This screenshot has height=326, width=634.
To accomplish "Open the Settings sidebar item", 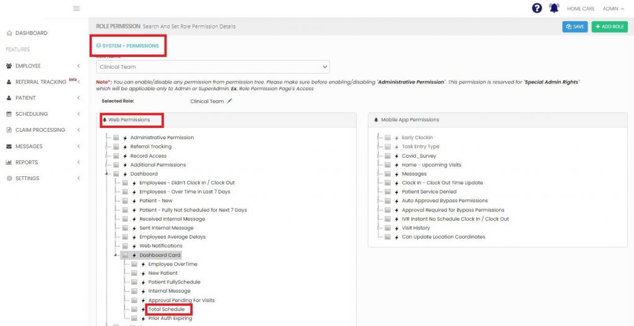I will click(27, 179).
